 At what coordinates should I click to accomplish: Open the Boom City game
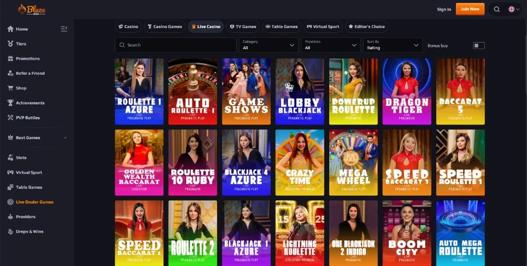tap(407, 233)
